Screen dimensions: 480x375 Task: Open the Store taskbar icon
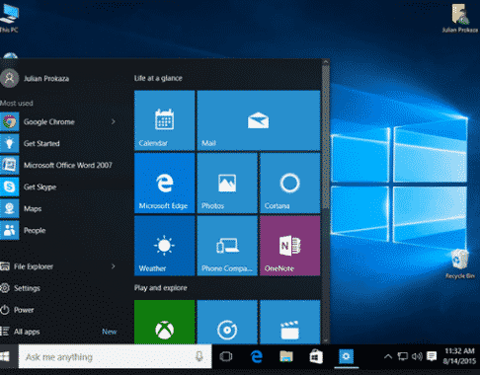point(316,356)
